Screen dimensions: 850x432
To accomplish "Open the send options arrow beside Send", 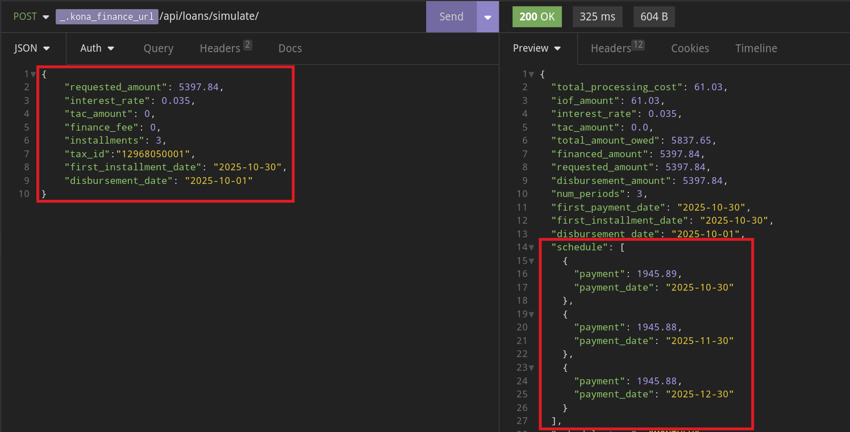I will point(488,16).
